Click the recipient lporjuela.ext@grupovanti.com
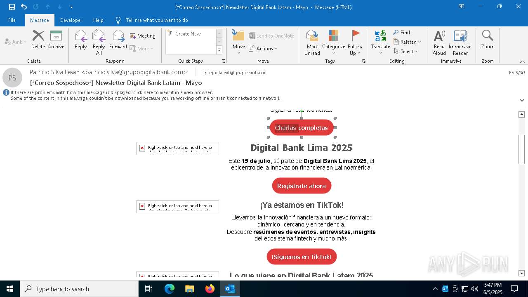528x297 pixels. click(236, 73)
